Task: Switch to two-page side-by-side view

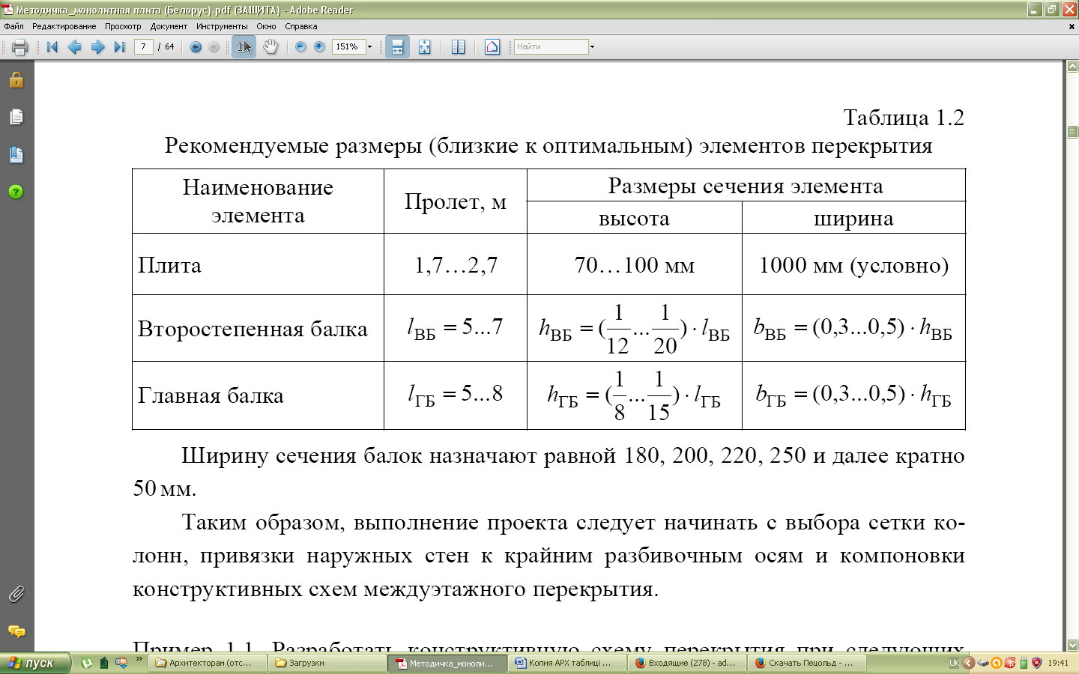Action: [458, 47]
